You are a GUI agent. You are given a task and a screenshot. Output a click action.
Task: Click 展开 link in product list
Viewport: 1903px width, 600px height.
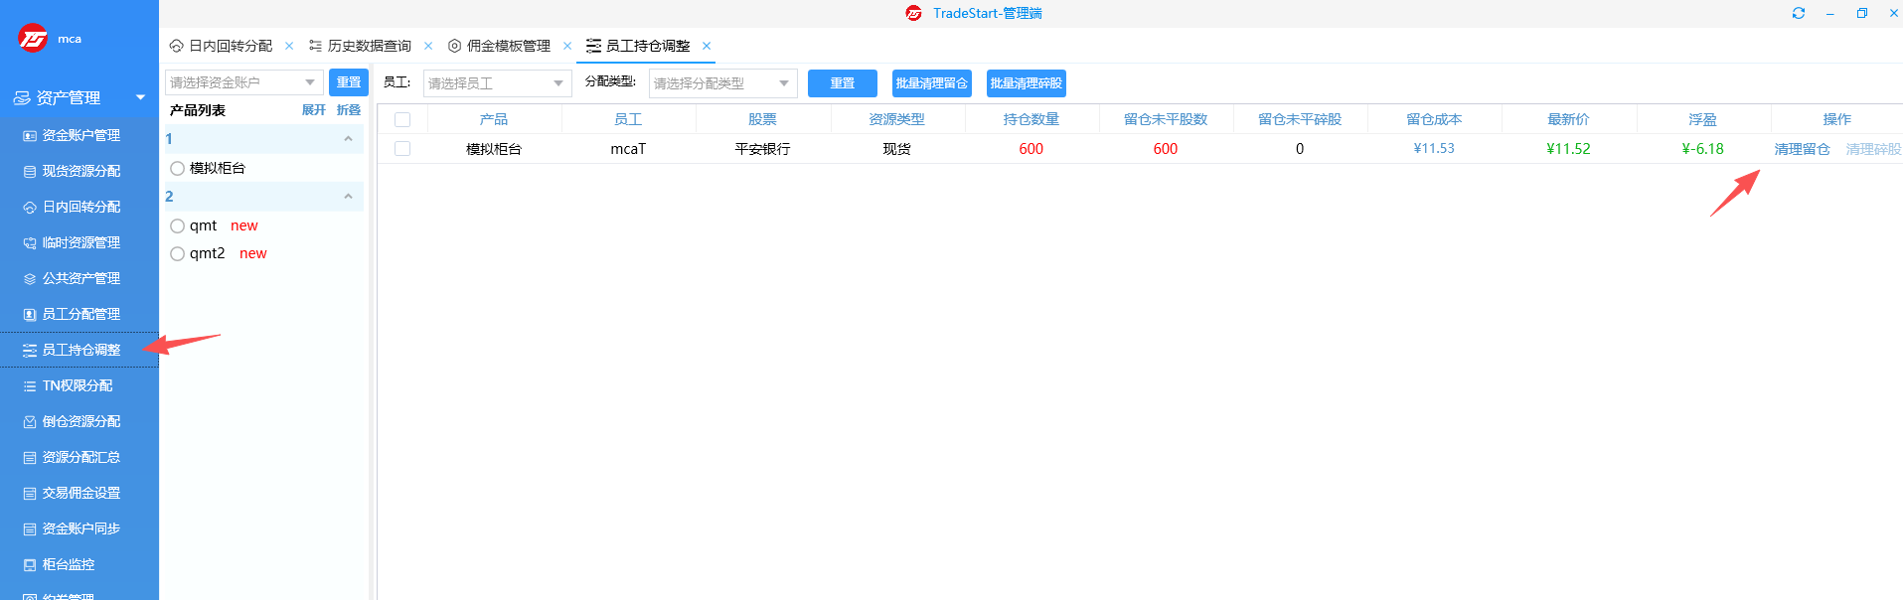(x=314, y=110)
